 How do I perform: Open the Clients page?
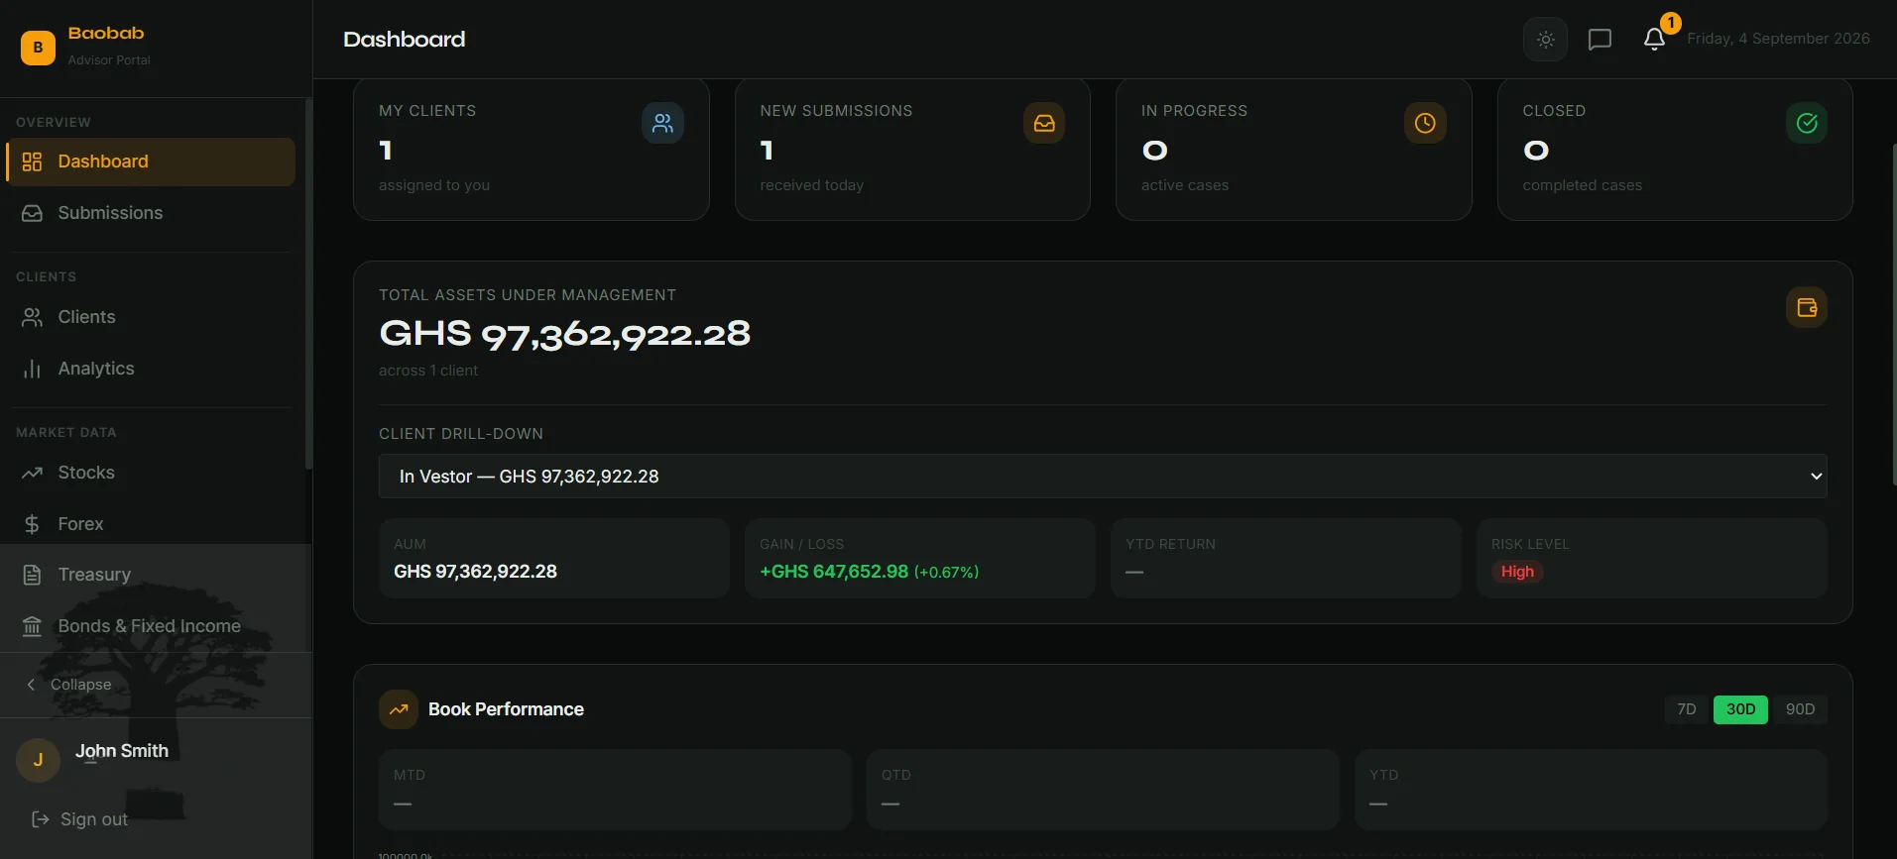pyautogui.click(x=151, y=317)
